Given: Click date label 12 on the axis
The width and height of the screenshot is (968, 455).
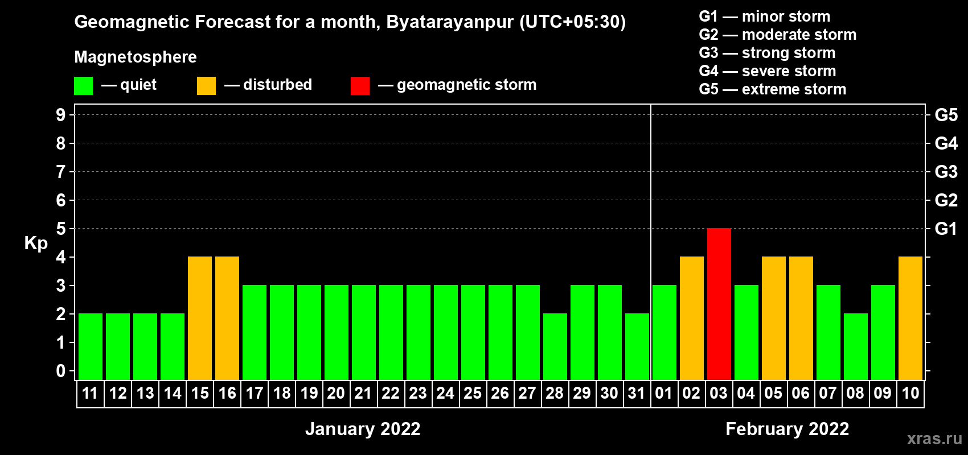Looking at the screenshot, I should click(x=118, y=394).
